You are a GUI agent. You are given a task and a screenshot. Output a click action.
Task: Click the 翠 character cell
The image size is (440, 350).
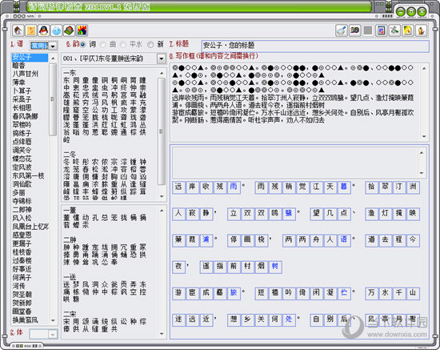point(385,187)
